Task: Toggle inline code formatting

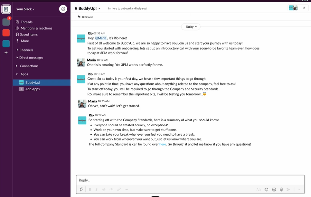Action: 111,190
